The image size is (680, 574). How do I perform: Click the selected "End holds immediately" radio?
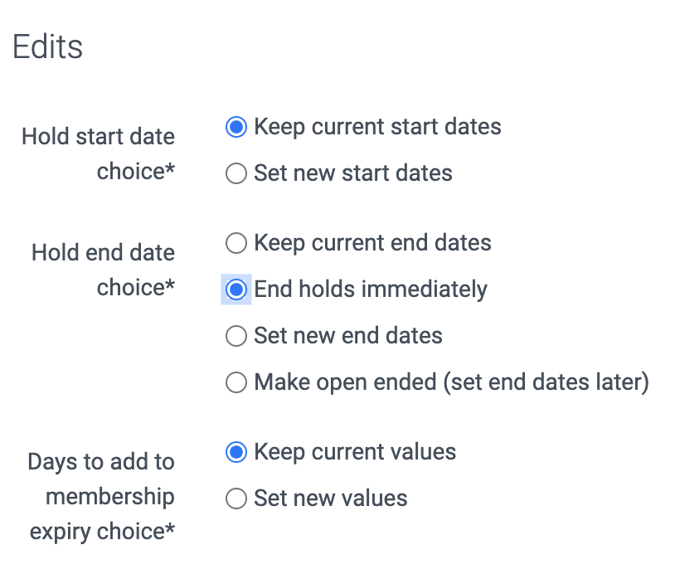[x=236, y=289]
